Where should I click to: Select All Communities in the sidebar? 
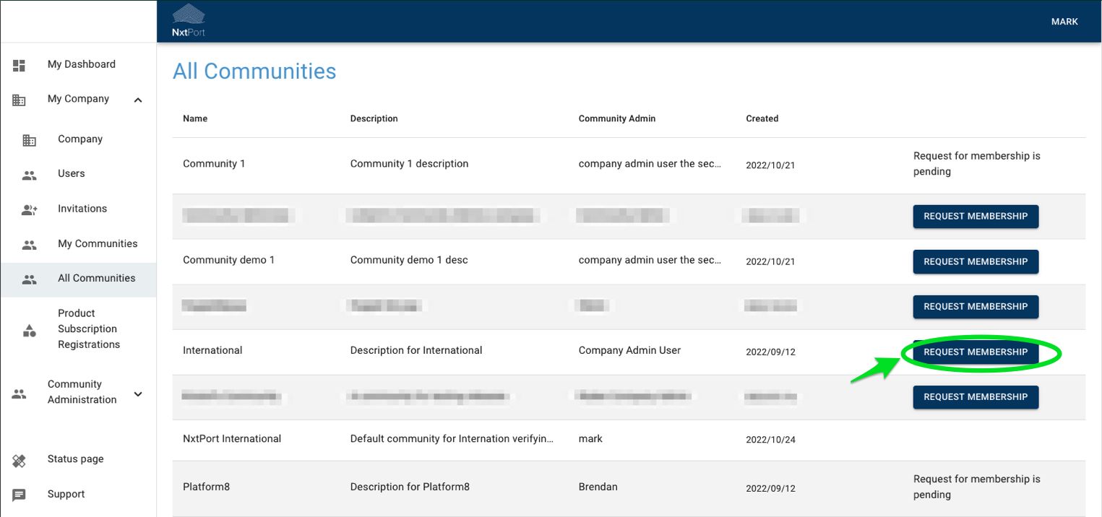96,279
